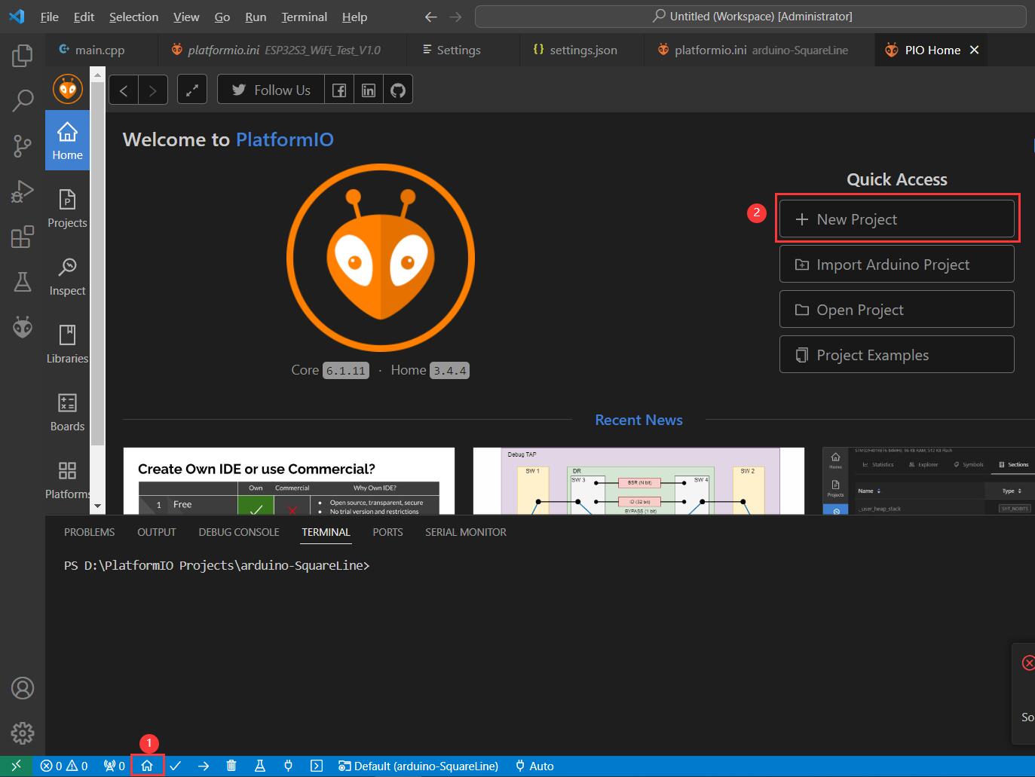Screen dimensions: 1035x777
Task: Open Platforms in PIO Home sidebar
Action: click(x=67, y=479)
